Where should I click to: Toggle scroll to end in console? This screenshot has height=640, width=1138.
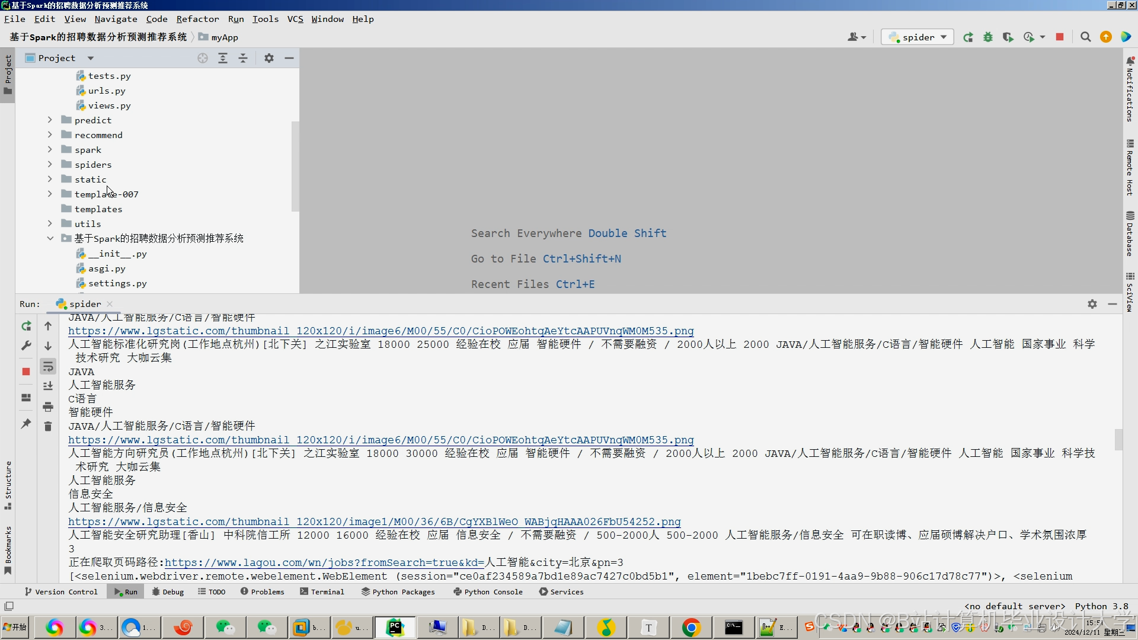(x=48, y=386)
